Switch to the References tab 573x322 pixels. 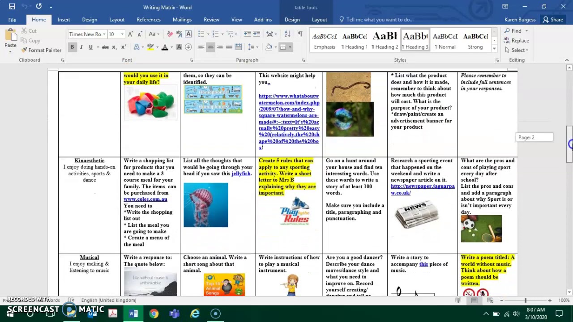[149, 20]
